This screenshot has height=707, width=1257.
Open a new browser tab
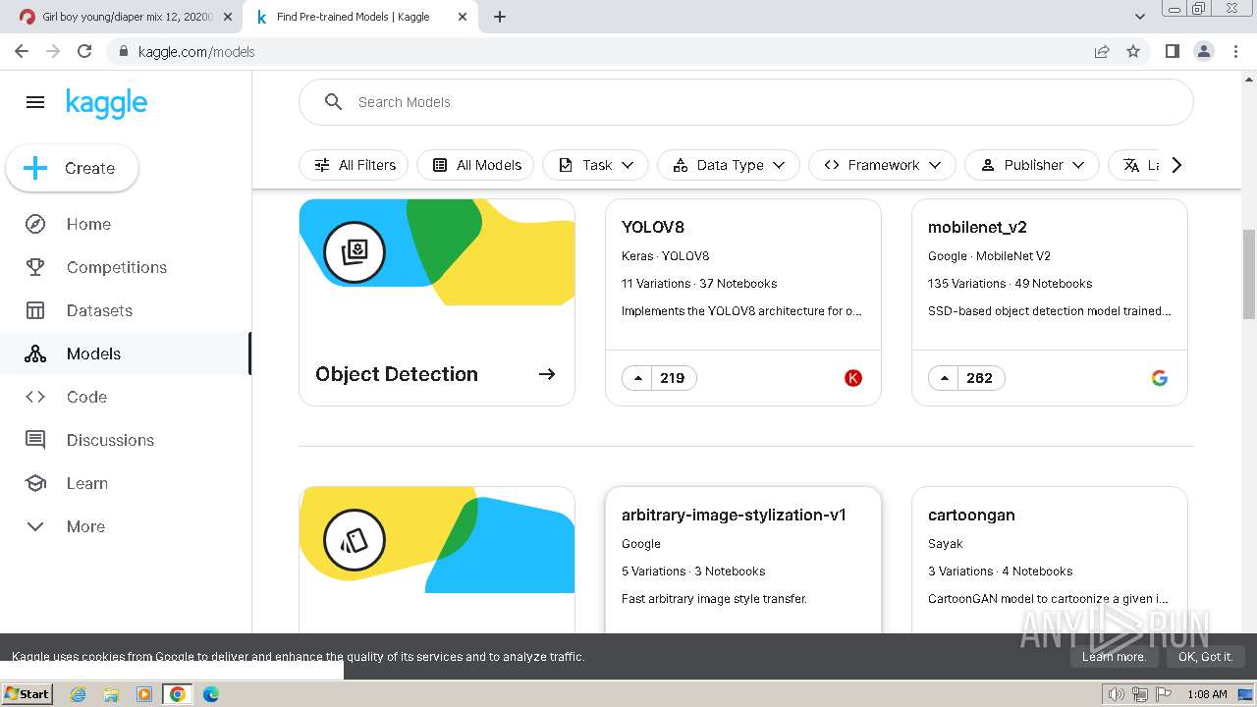499,17
